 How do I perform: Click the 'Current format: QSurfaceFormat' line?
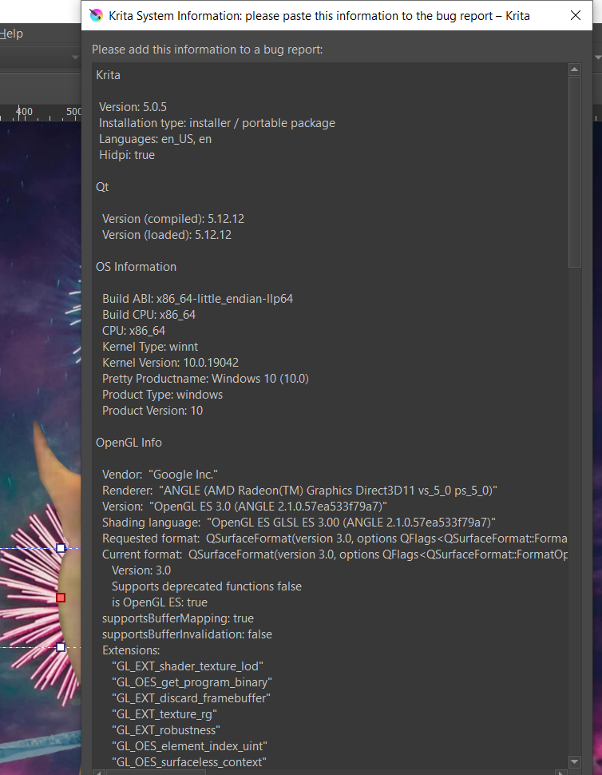pos(335,554)
